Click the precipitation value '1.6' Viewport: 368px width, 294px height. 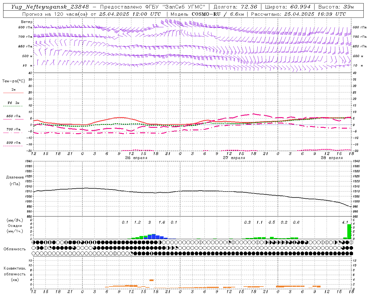click(x=162, y=223)
